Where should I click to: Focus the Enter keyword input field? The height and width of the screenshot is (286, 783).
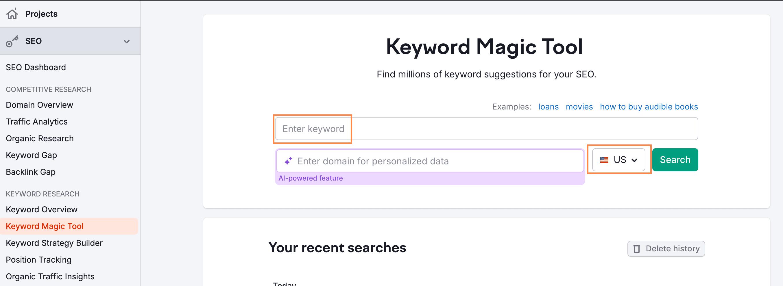click(x=486, y=129)
